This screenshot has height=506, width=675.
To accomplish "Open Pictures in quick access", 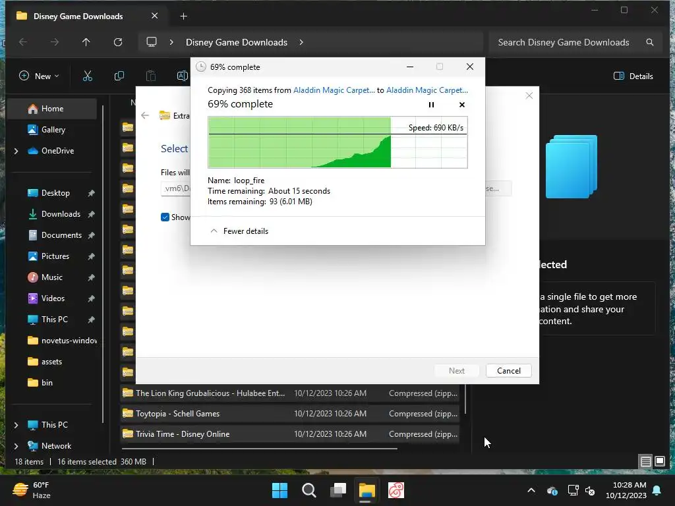I will (55, 256).
